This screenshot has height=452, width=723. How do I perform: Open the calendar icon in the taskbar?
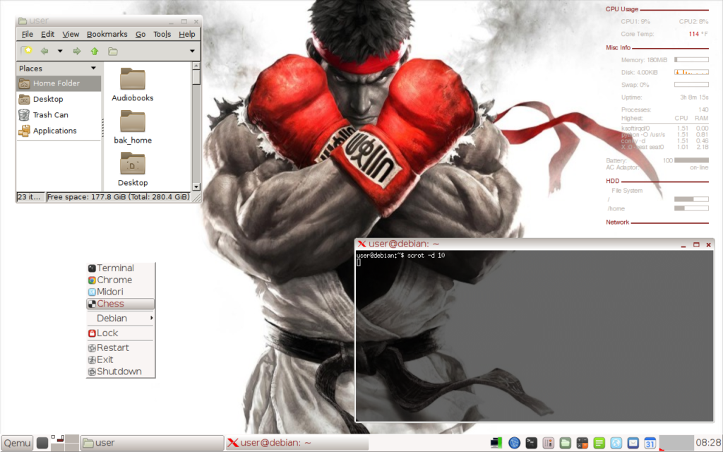tap(650, 443)
